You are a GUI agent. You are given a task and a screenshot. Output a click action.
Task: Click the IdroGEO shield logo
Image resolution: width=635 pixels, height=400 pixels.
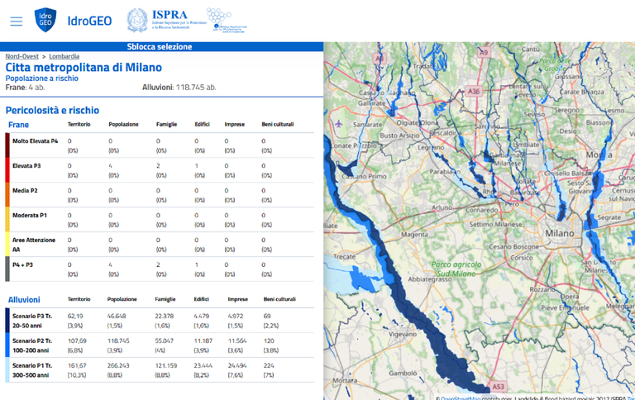(x=45, y=20)
